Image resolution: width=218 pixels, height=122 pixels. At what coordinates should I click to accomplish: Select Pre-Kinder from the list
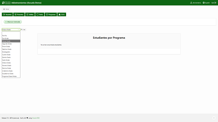coord(11,38)
